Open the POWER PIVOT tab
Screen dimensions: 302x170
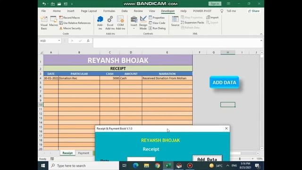(x=202, y=11)
